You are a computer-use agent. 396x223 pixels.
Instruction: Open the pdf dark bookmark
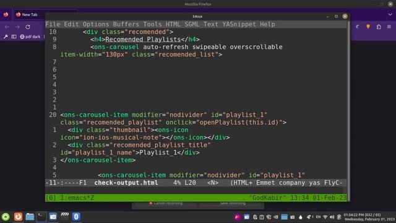point(30,37)
